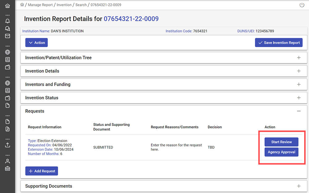Click Requested On 04/06/2022 text
309x193 pixels.
pyautogui.click(x=50, y=145)
